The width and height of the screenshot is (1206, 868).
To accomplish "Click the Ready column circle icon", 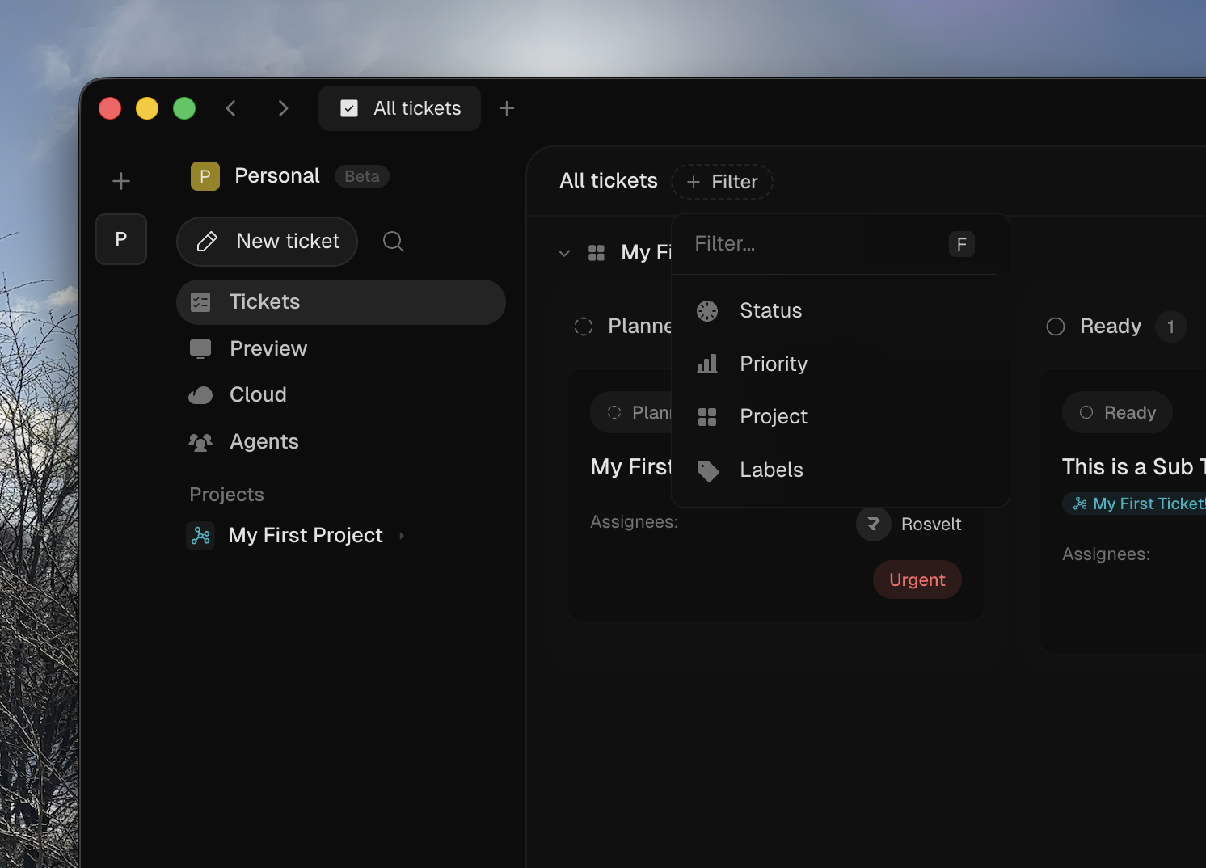I will pyautogui.click(x=1056, y=327).
